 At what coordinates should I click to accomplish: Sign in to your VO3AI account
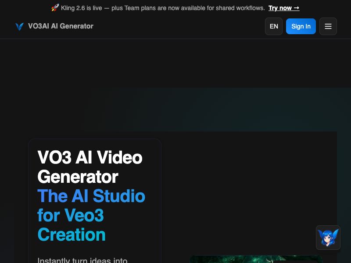coord(301,26)
